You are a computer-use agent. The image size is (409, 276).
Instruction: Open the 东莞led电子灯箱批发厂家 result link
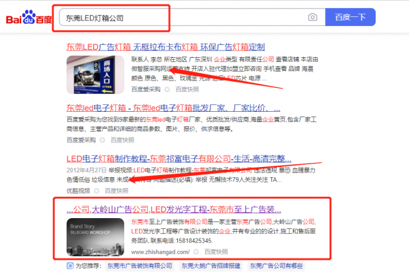[173, 108]
